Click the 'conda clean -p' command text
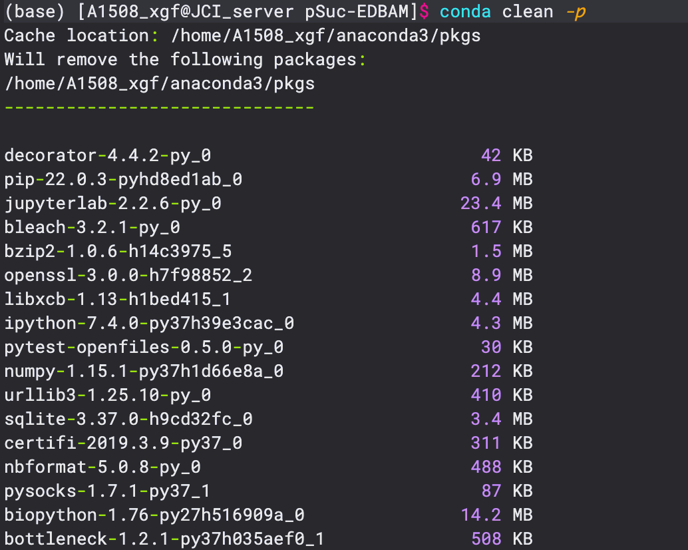The image size is (688, 550). click(x=513, y=12)
